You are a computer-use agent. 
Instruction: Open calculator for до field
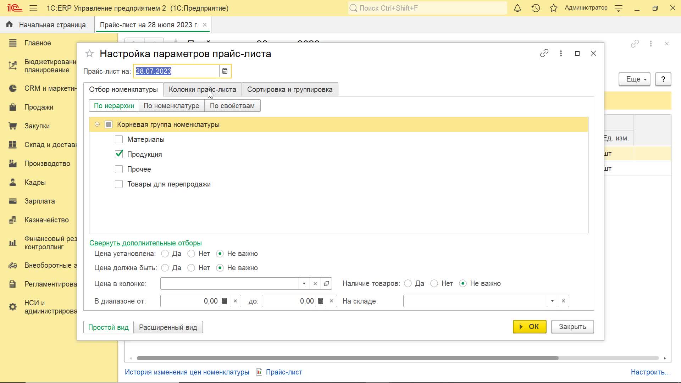click(x=321, y=301)
